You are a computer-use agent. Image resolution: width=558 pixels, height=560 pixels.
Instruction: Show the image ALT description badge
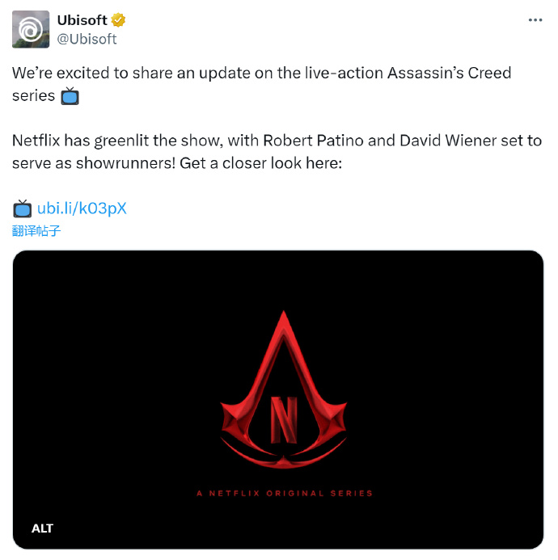point(42,528)
